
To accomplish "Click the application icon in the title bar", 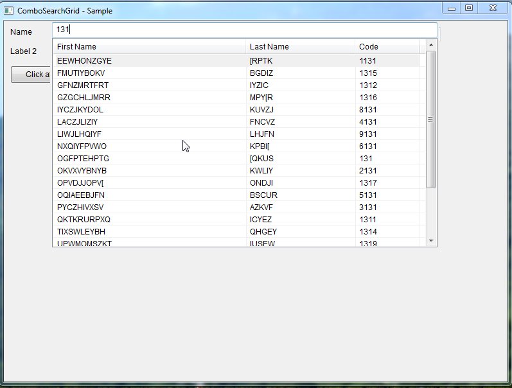I will pos(9,11).
